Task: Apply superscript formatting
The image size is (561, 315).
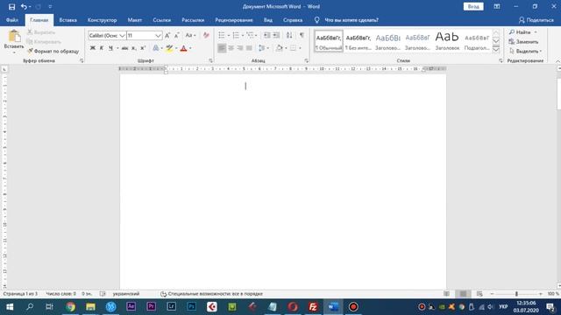Action: [x=143, y=48]
